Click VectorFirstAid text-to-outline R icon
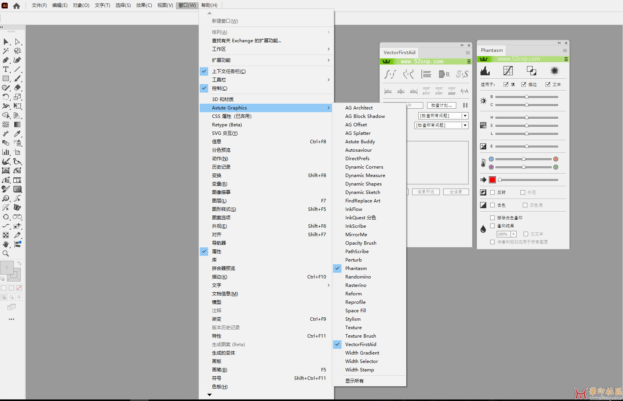 tap(444, 74)
